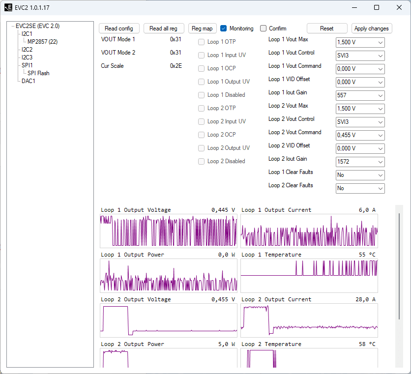Toggle the Loop 1 Output UV checkbox
411x374 pixels.
pos(201,82)
